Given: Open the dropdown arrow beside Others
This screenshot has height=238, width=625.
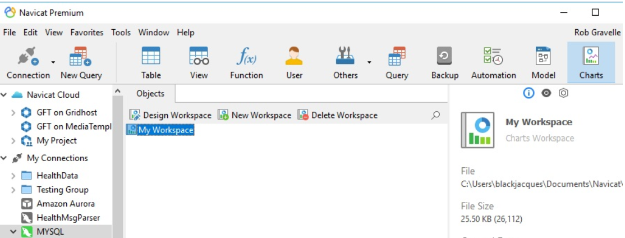Looking at the screenshot, I should (x=369, y=62).
